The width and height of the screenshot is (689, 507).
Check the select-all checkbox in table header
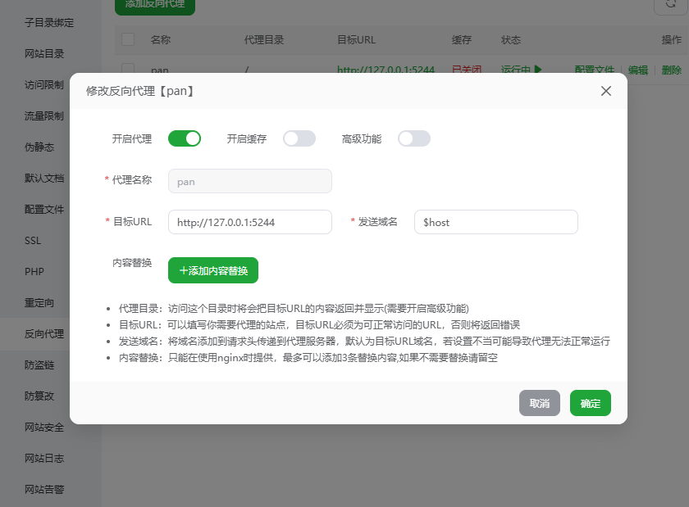pos(128,39)
